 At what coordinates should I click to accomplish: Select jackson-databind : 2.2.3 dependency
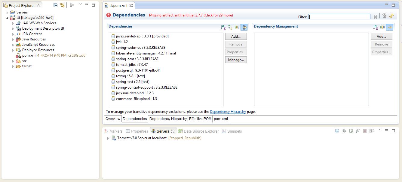[132, 93]
